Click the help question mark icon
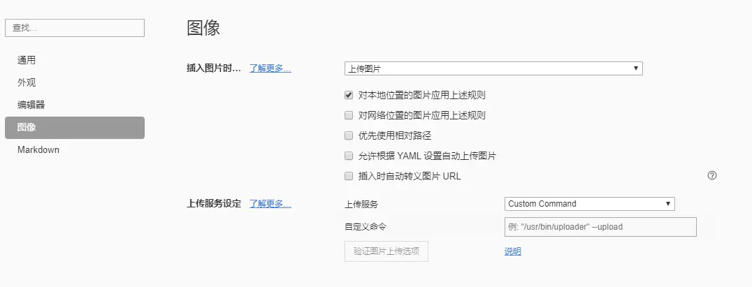This screenshot has height=287, width=752. click(712, 175)
